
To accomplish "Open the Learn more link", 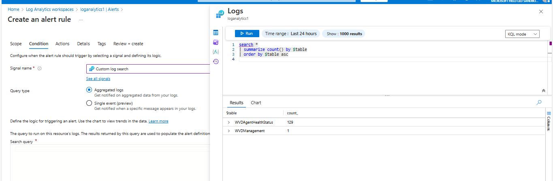I will 158,121.
